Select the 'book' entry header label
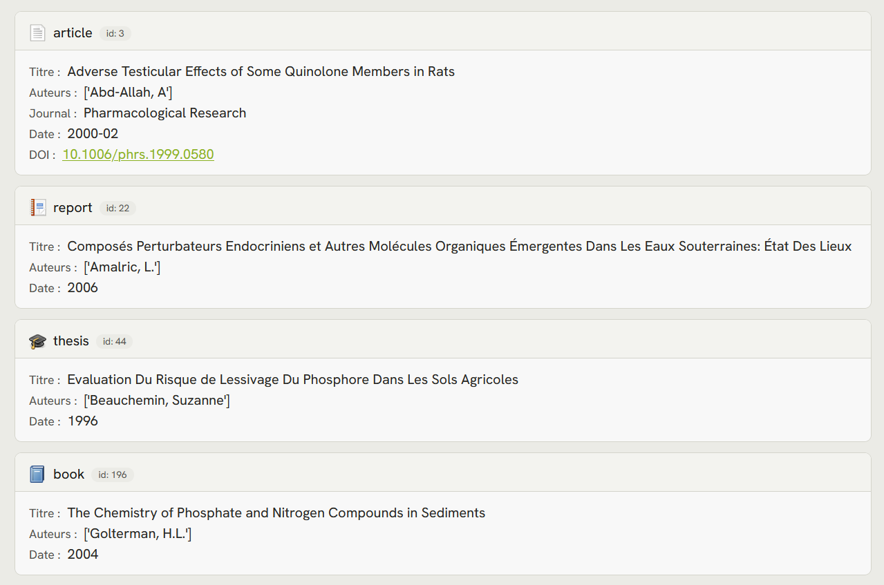Viewport: 884px width, 585px height. point(68,474)
